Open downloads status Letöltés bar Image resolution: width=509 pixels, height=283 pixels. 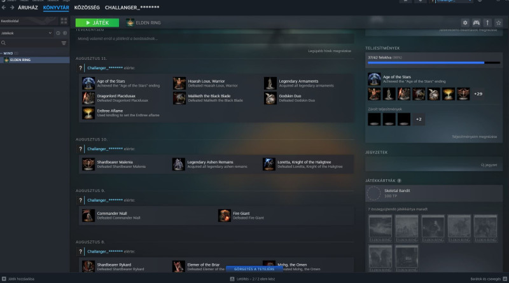[253, 279]
